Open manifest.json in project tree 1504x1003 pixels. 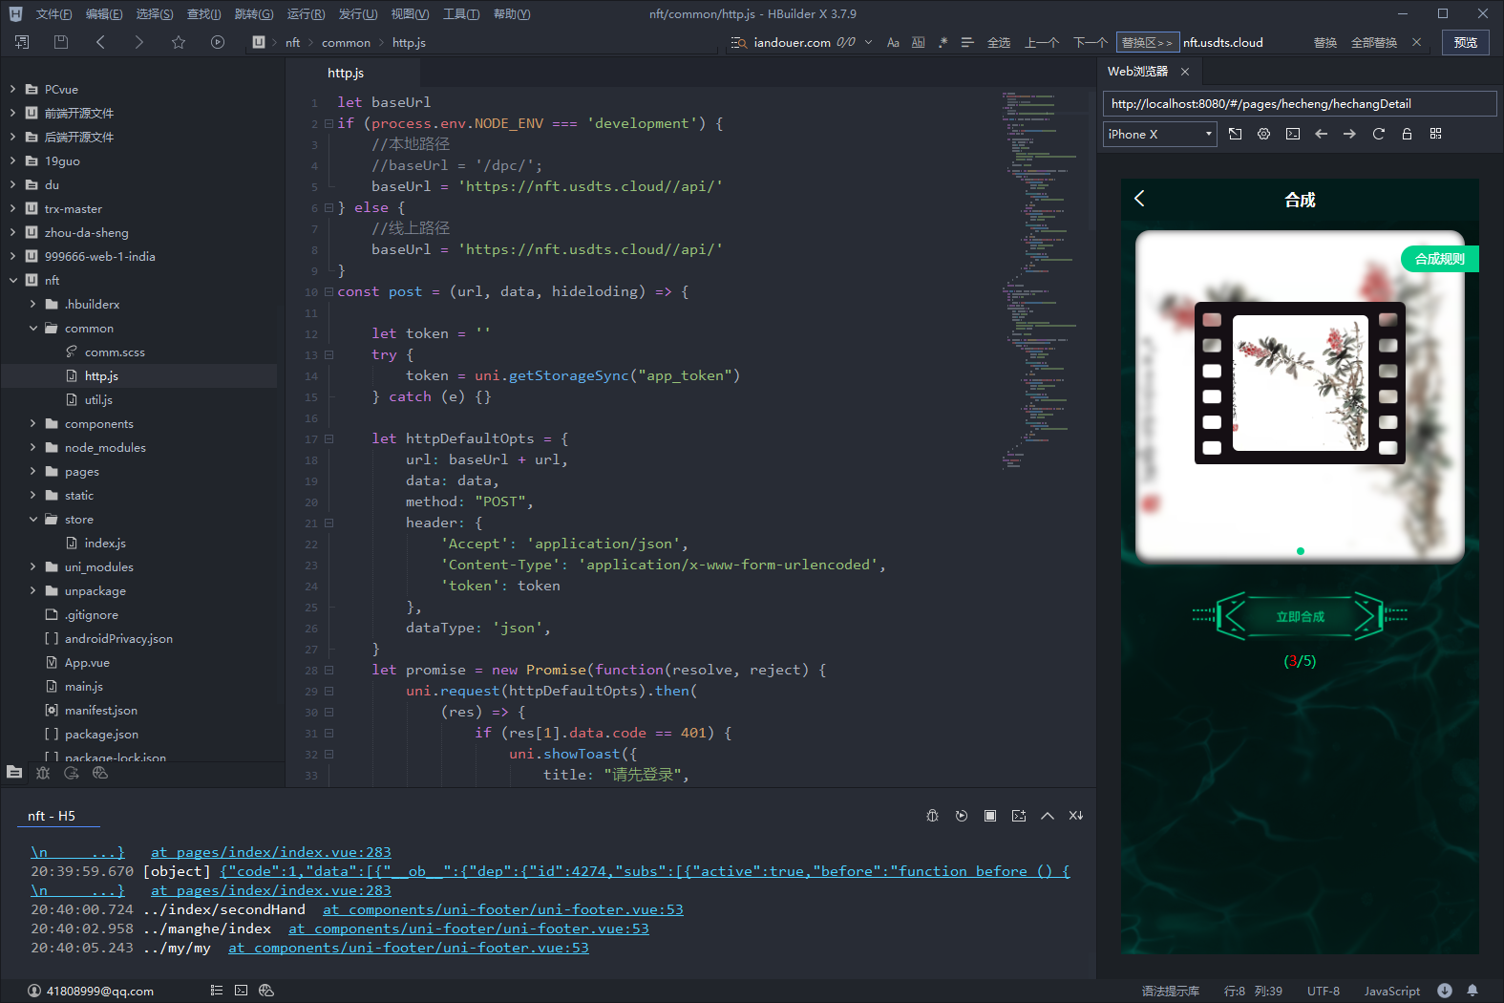pos(100,710)
